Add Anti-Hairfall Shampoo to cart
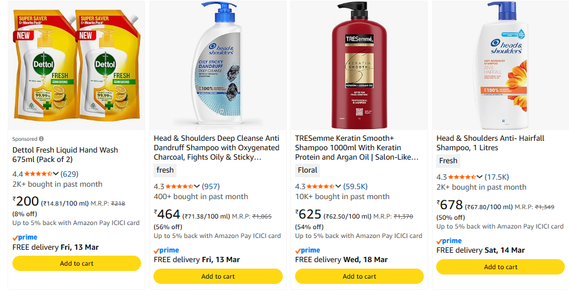Screen dimensions: 569x291 pos(501,267)
